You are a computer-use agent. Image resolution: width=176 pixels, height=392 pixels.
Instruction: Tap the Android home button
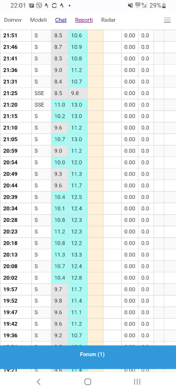(x=88, y=382)
